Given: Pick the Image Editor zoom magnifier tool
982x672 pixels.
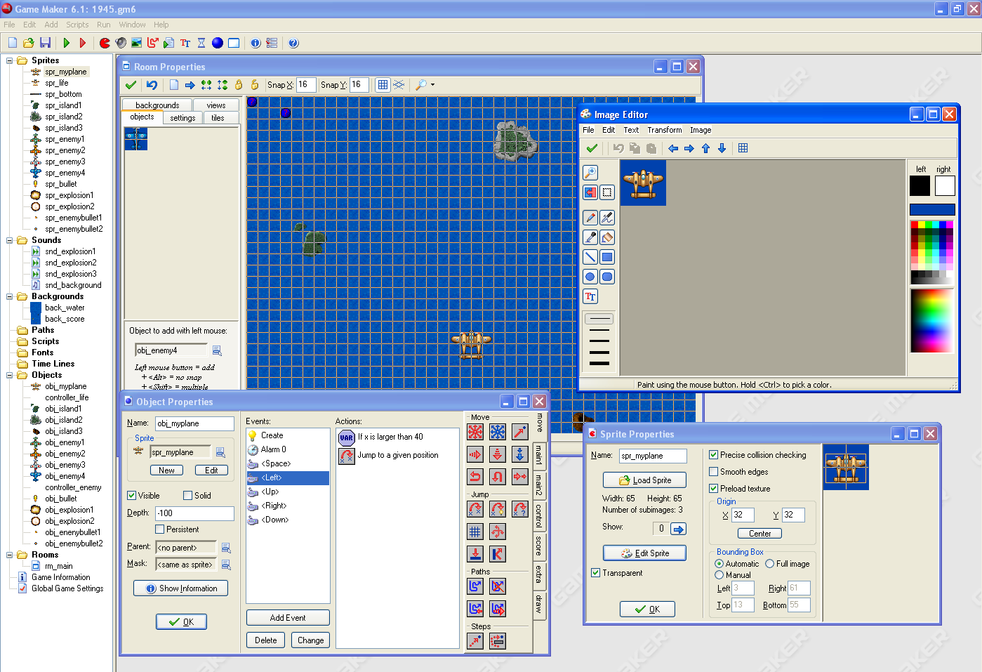Looking at the screenshot, I should (590, 173).
